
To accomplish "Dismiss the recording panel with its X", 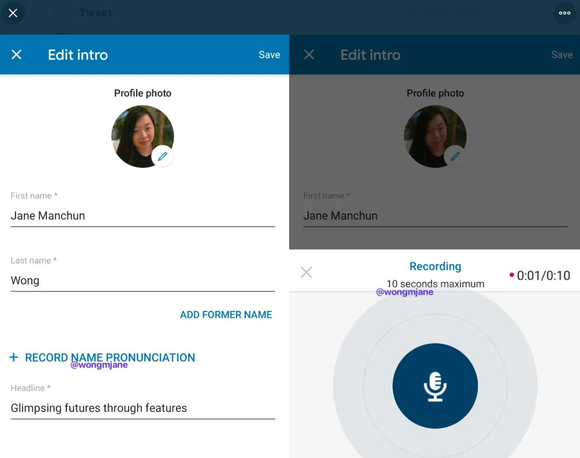I will 306,272.
